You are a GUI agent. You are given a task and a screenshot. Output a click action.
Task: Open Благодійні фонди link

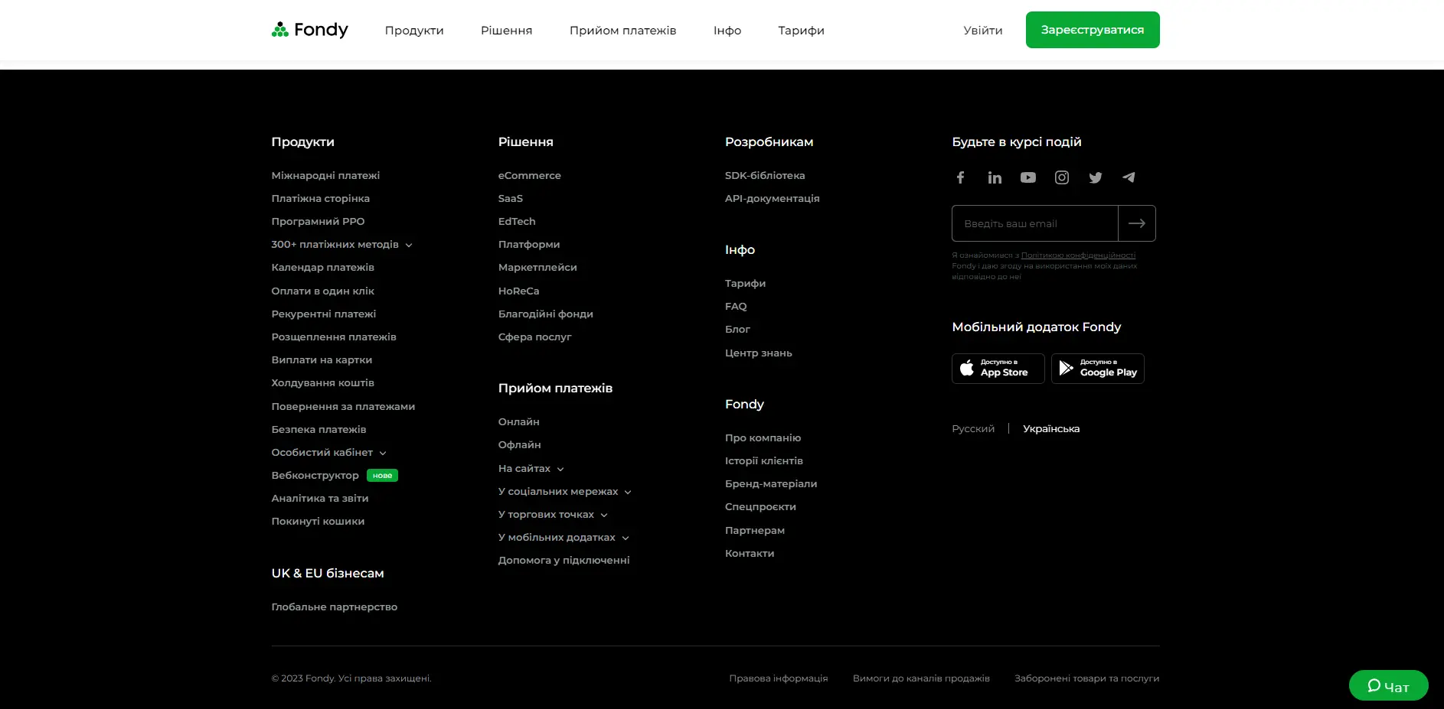pos(546,314)
